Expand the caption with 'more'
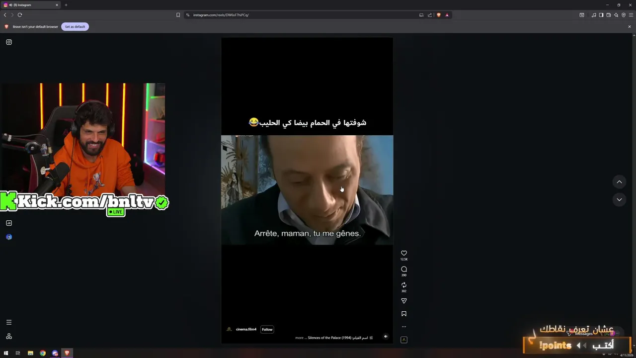Image resolution: width=636 pixels, height=358 pixels. click(x=299, y=338)
